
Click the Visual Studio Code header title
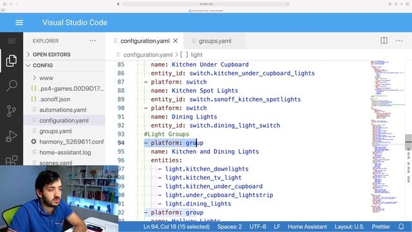[75, 23]
